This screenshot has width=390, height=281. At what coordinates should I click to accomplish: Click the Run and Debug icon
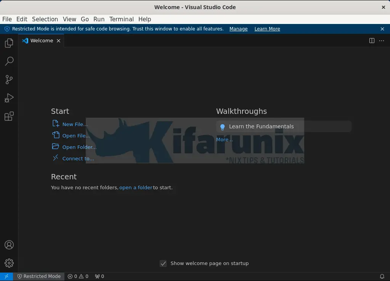9,97
